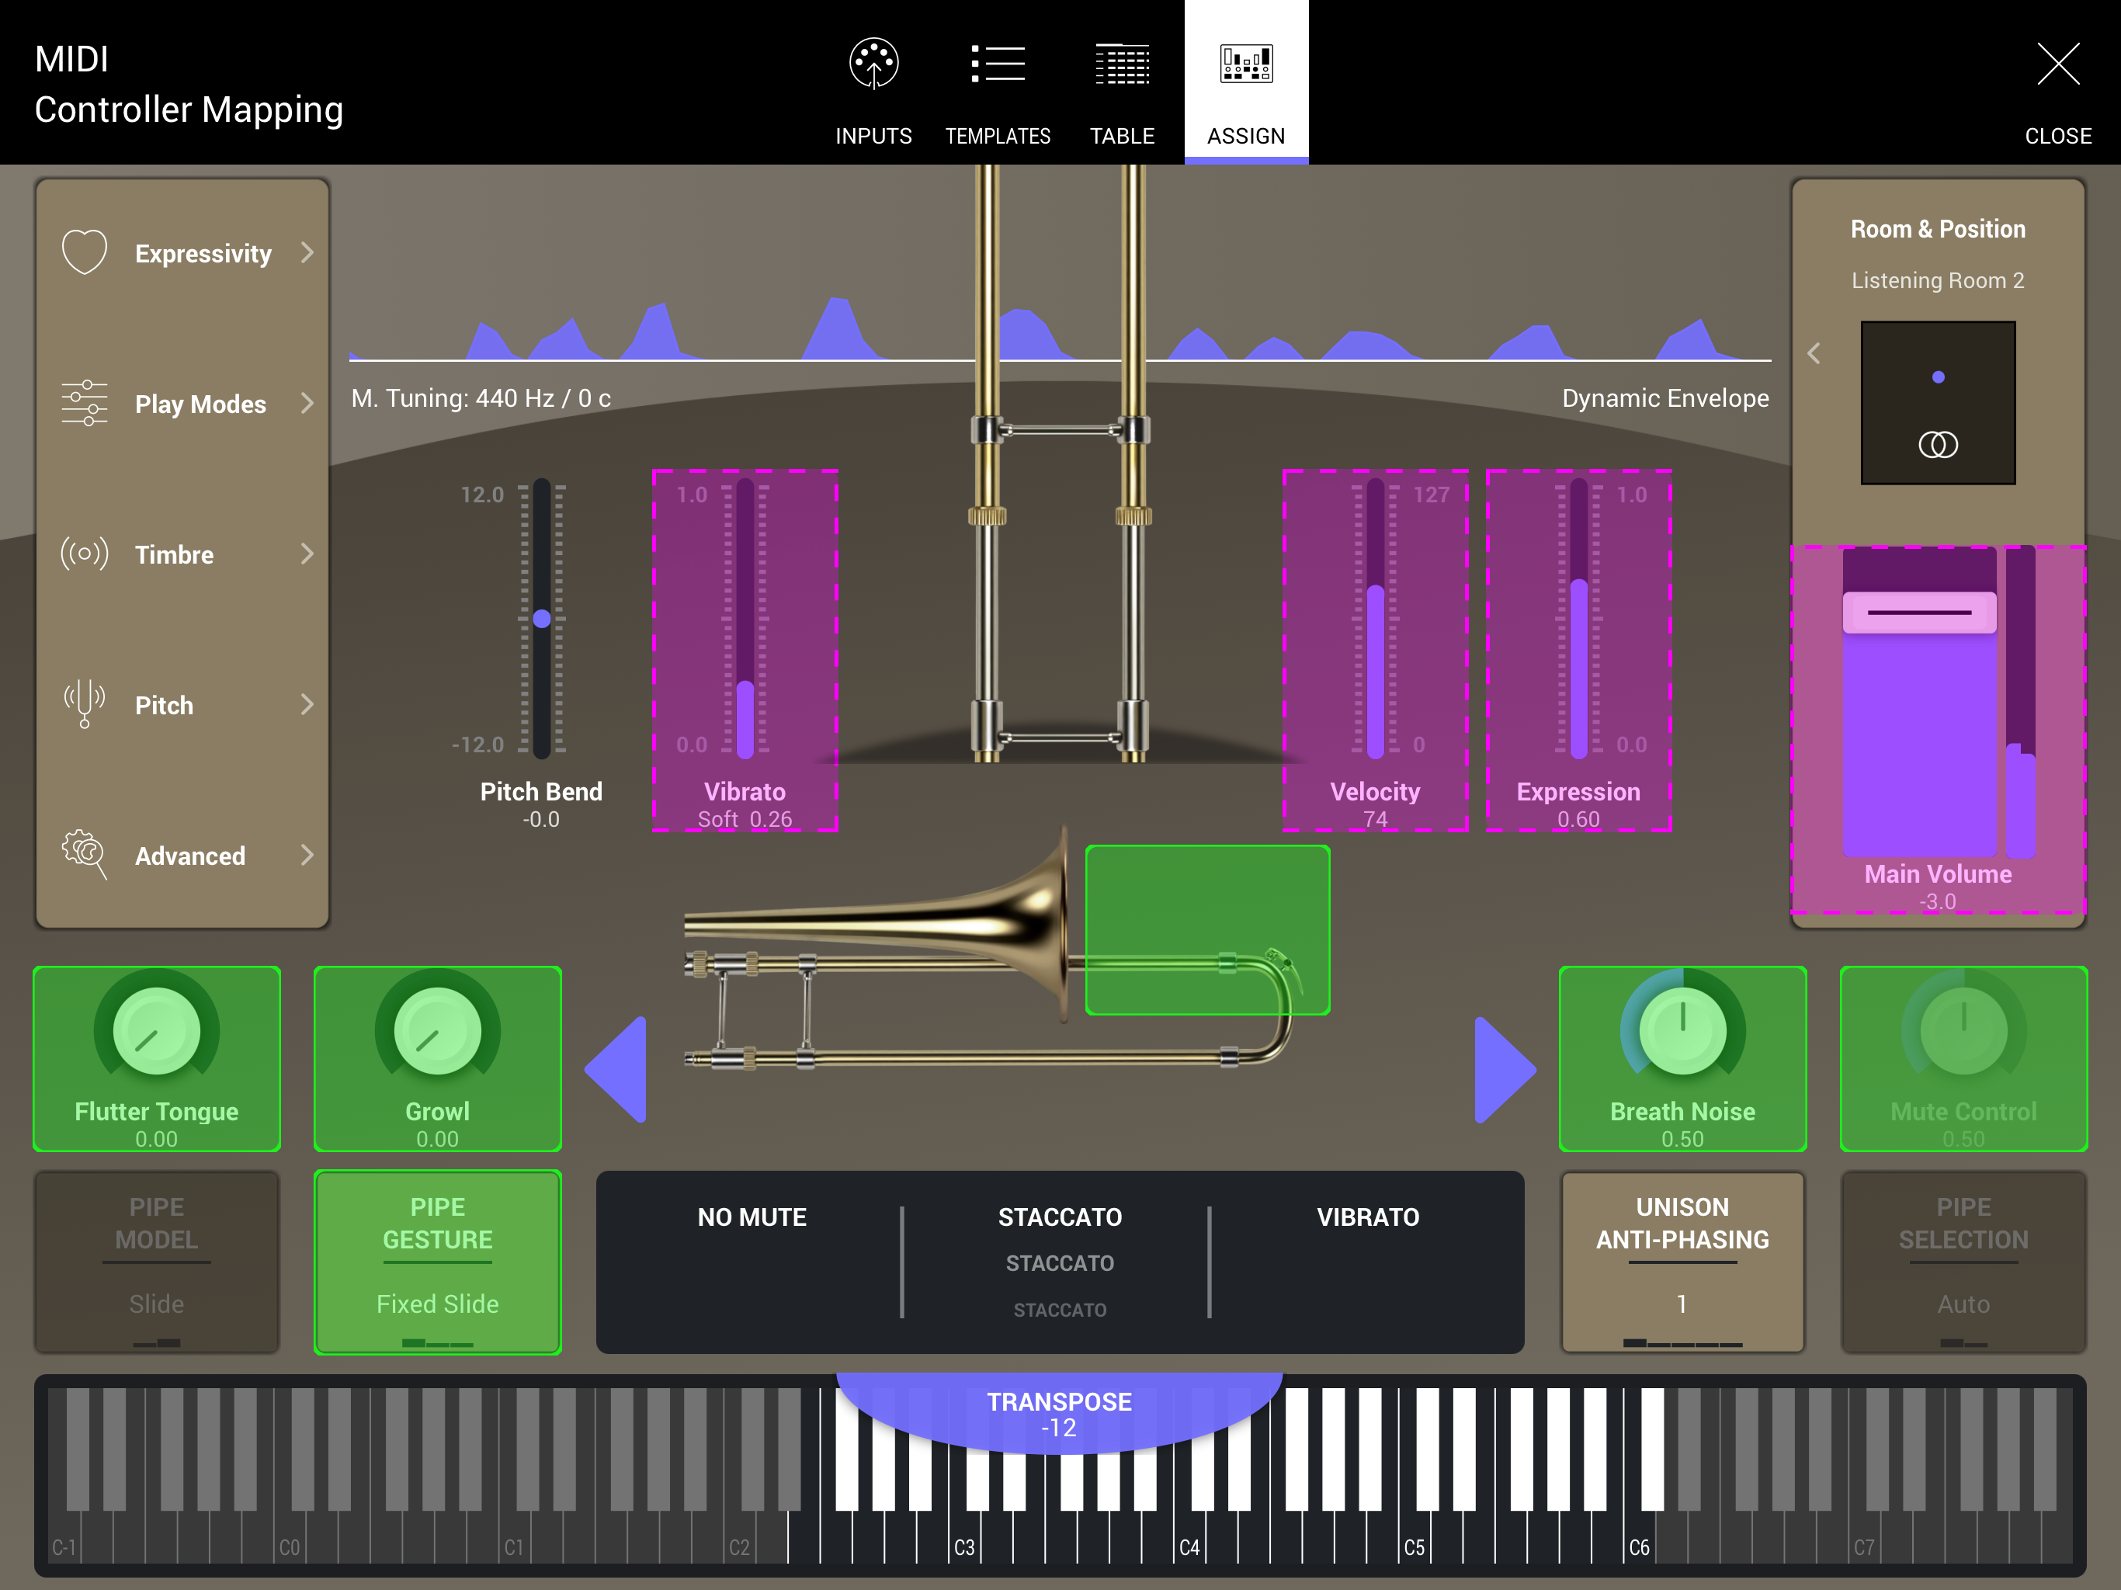The height and width of the screenshot is (1590, 2121).
Task: Collapse Room & Position with left chevron
Action: pos(1814,354)
